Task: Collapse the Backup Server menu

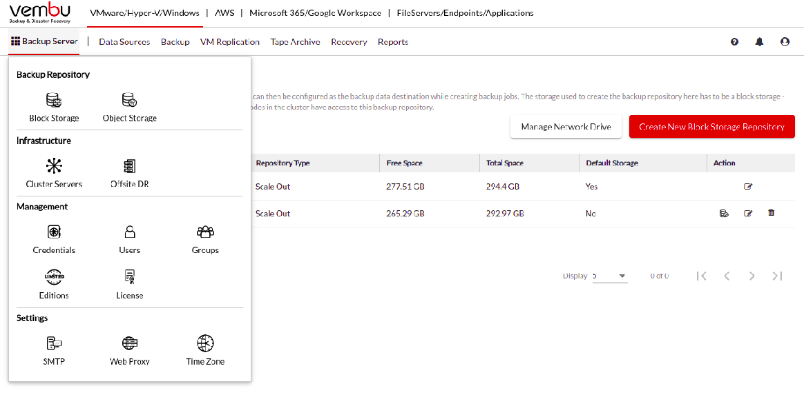Action: (x=44, y=41)
